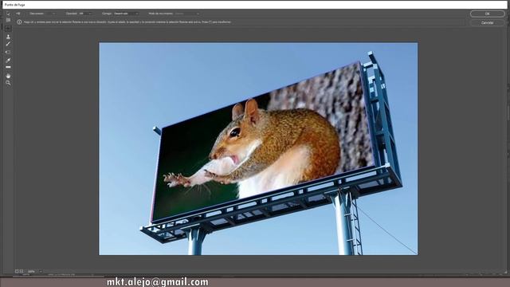This screenshot has width=510, height=287.
Task: Select the Brush tool
Action: point(8,44)
